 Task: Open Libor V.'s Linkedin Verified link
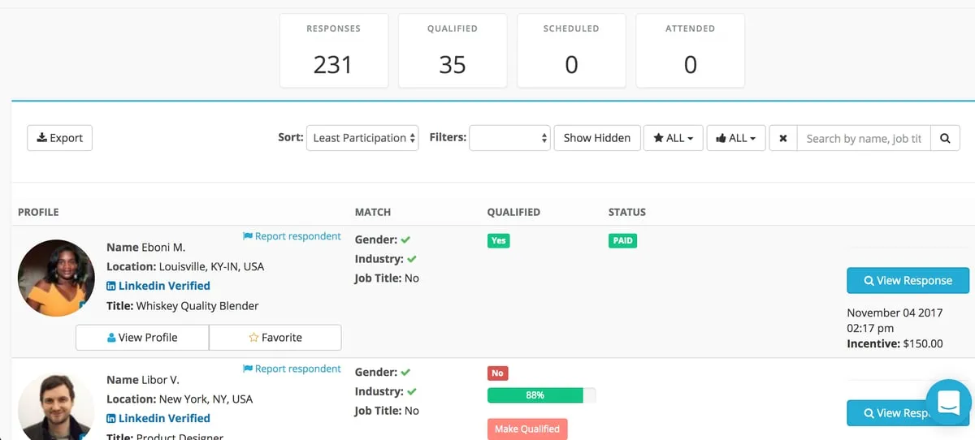[158, 418]
